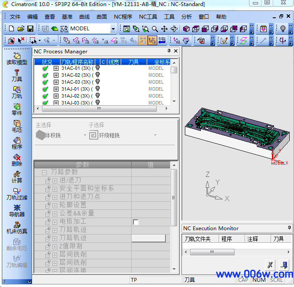Click the 刀轨/程序名称 column header

point(78,62)
